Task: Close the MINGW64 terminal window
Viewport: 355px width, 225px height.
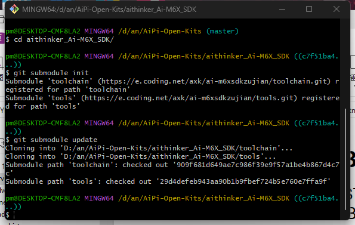Action: click(337, 9)
